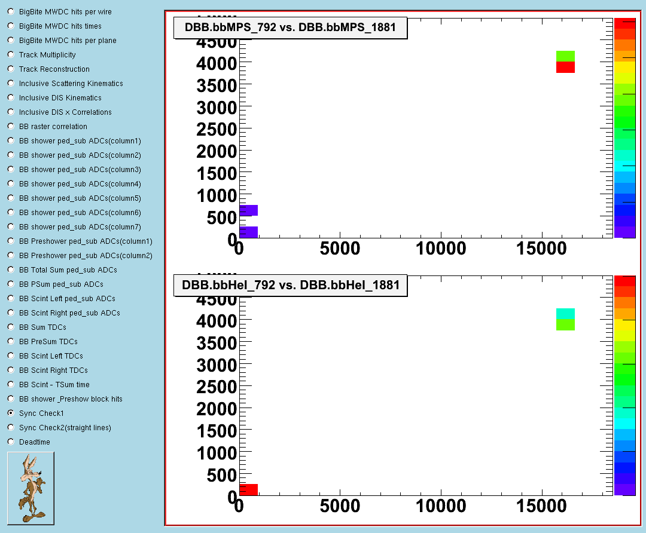The image size is (646, 533).
Task: Click the red bin at bbHel plot origin
Action: (248, 490)
